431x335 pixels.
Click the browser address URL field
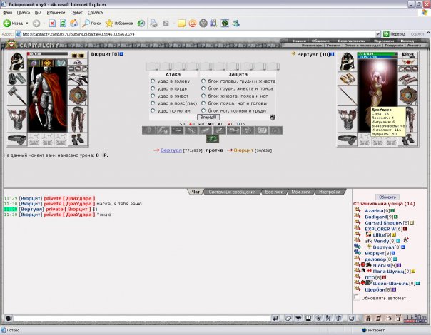196,34
